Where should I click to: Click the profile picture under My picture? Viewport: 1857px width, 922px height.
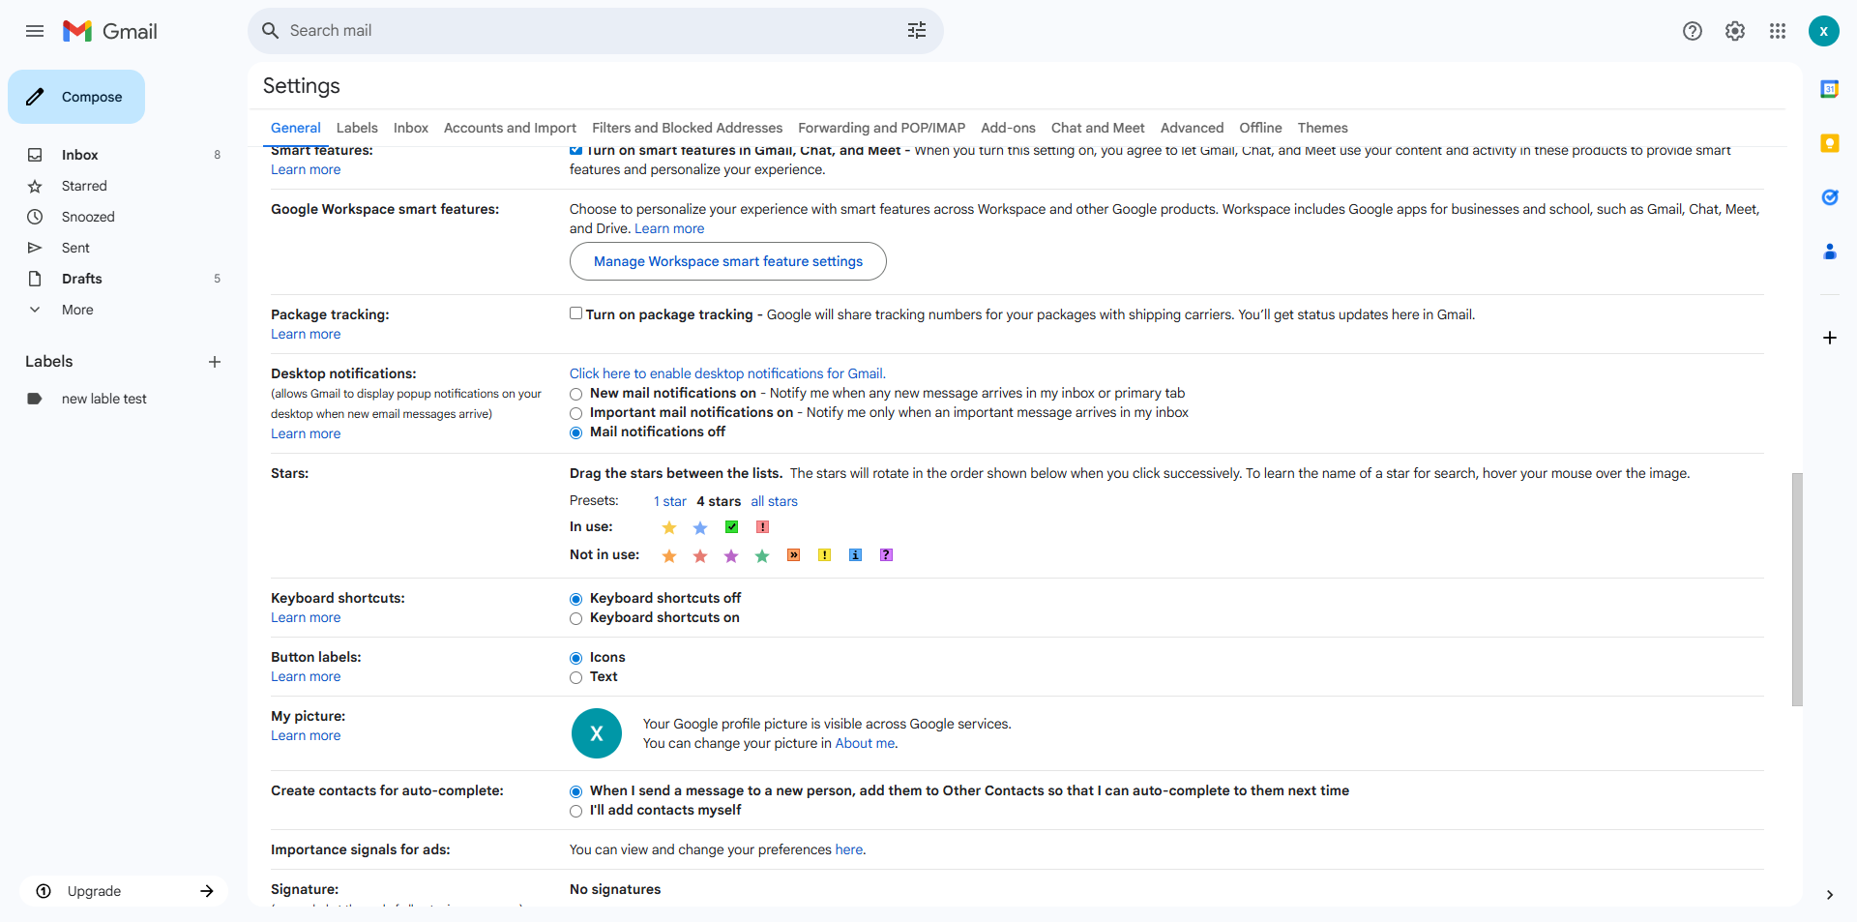pos(597,733)
